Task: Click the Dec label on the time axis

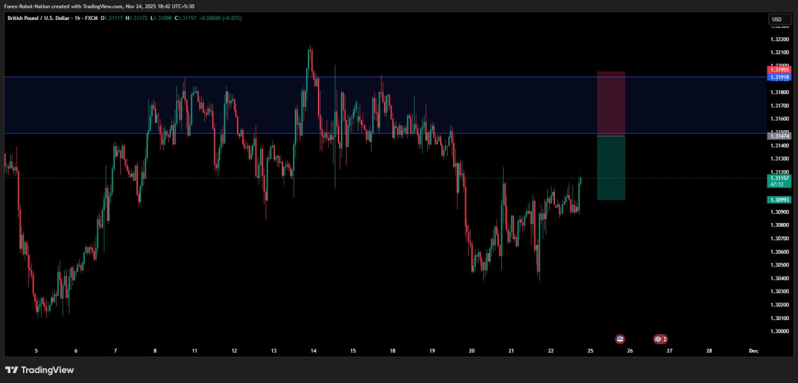Action: 753,351
